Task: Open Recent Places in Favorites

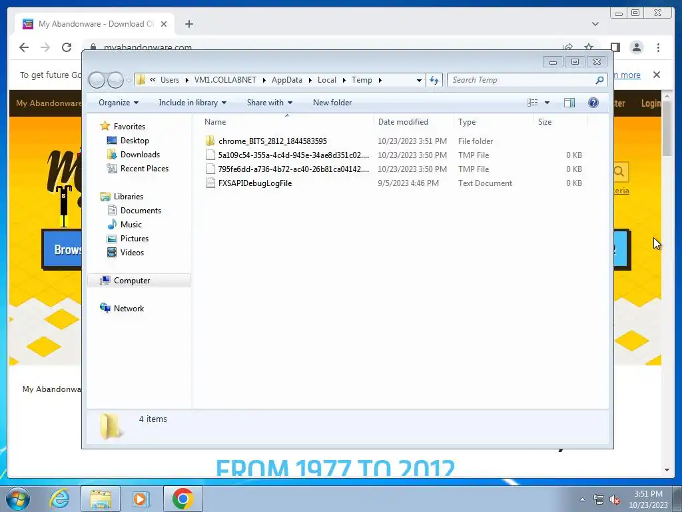Action: tap(144, 169)
